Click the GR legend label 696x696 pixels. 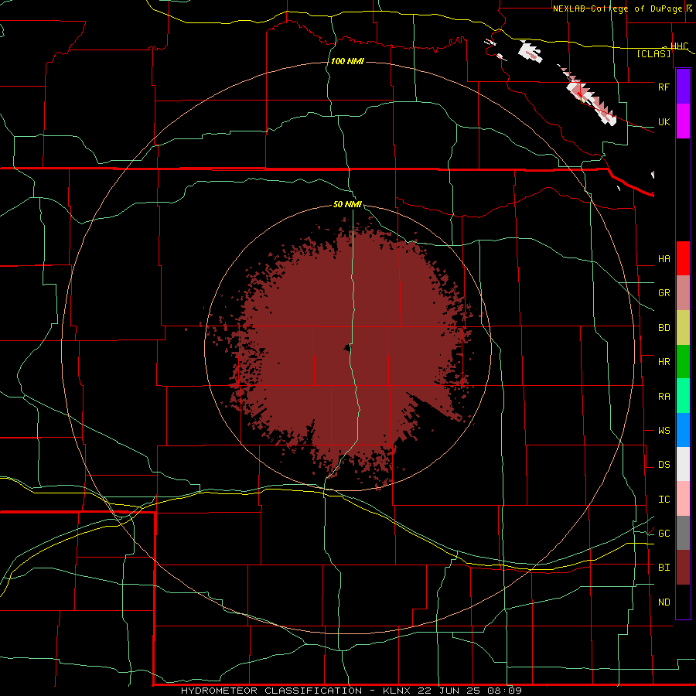[x=664, y=293]
